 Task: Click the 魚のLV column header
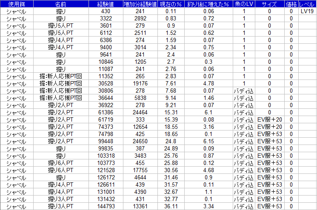coord(244,4)
